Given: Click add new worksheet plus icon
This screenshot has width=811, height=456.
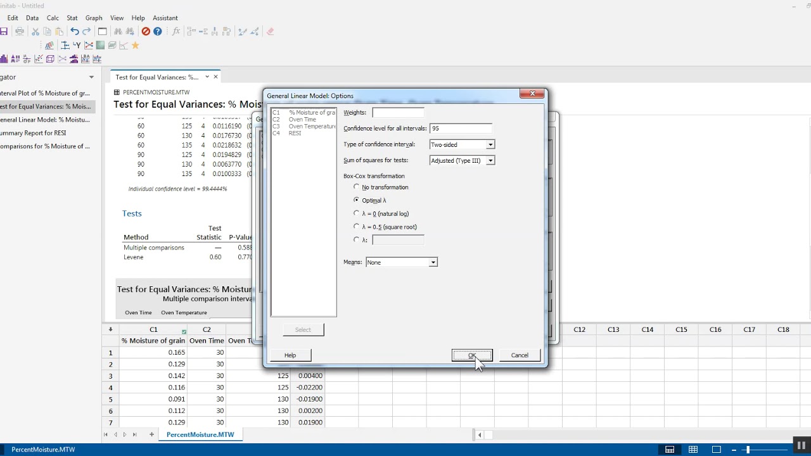Looking at the screenshot, I should (151, 434).
